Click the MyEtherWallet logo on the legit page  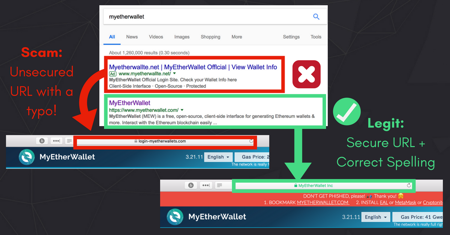tap(175, 216)
